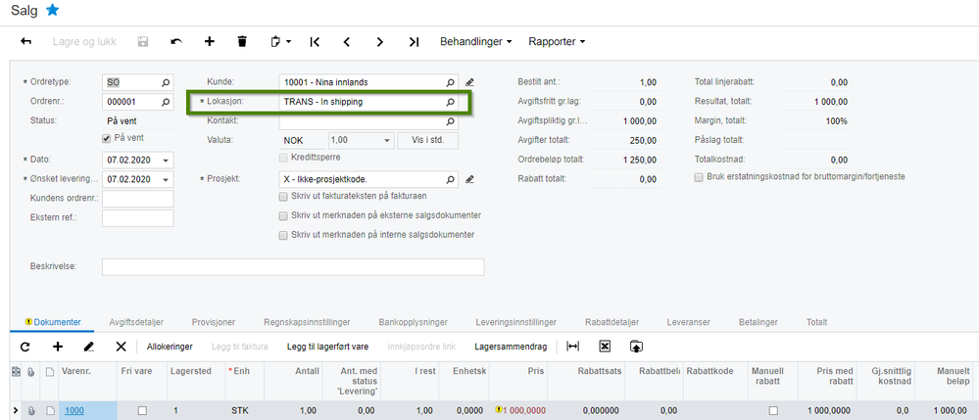Click the magnifier lookup icon in Lokasjon field
979x420 pixels.
451,102
